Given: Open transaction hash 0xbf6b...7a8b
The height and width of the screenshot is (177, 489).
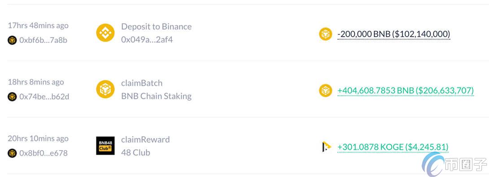Looking at the screenshot, I should coord(44,40).
